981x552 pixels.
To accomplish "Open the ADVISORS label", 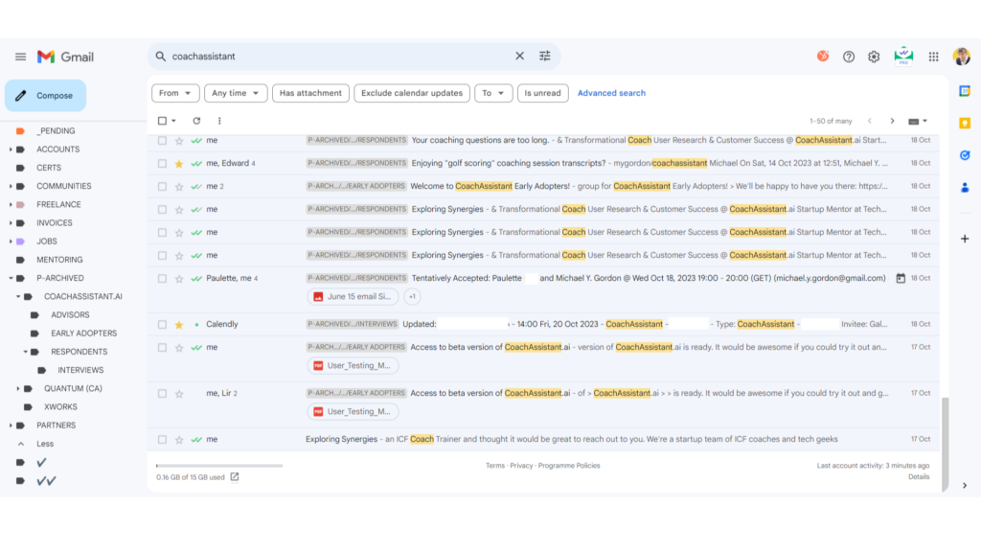I will coord(70,314).
